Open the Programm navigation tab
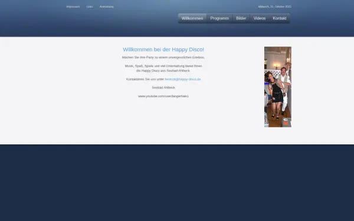This screenshot has height=221, width=354. [x=219, y=18]
